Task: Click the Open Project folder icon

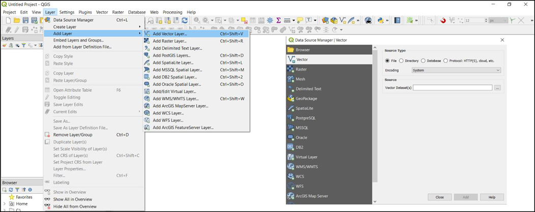Action: (x=16, y=20)
